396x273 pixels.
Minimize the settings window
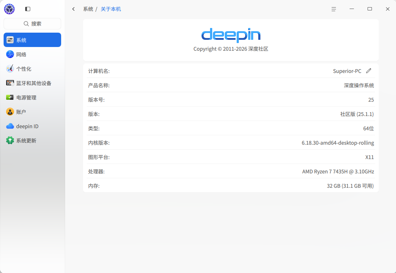[351, 9]
